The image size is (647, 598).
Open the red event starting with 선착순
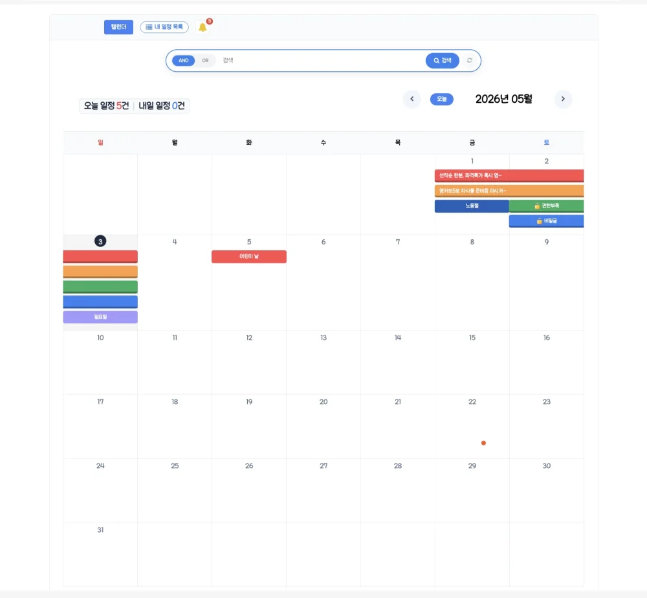point(509,176)
